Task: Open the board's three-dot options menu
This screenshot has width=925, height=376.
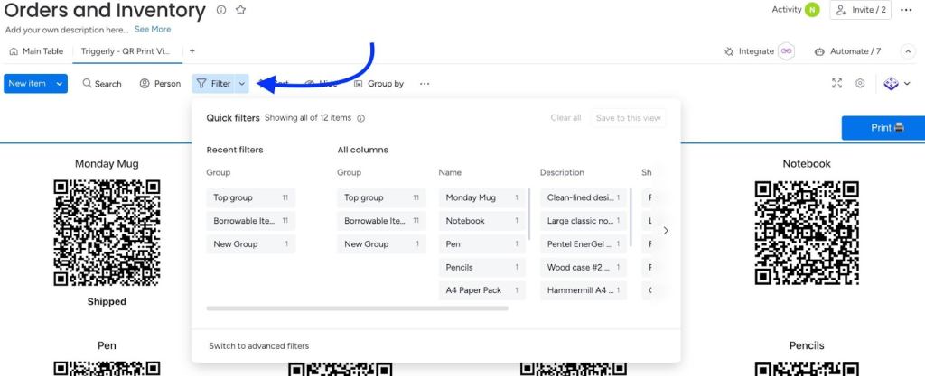Action: tap(907, 10)
